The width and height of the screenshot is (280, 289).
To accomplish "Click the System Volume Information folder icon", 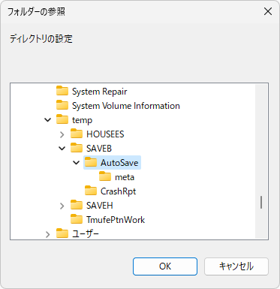I will pos(62,105).
